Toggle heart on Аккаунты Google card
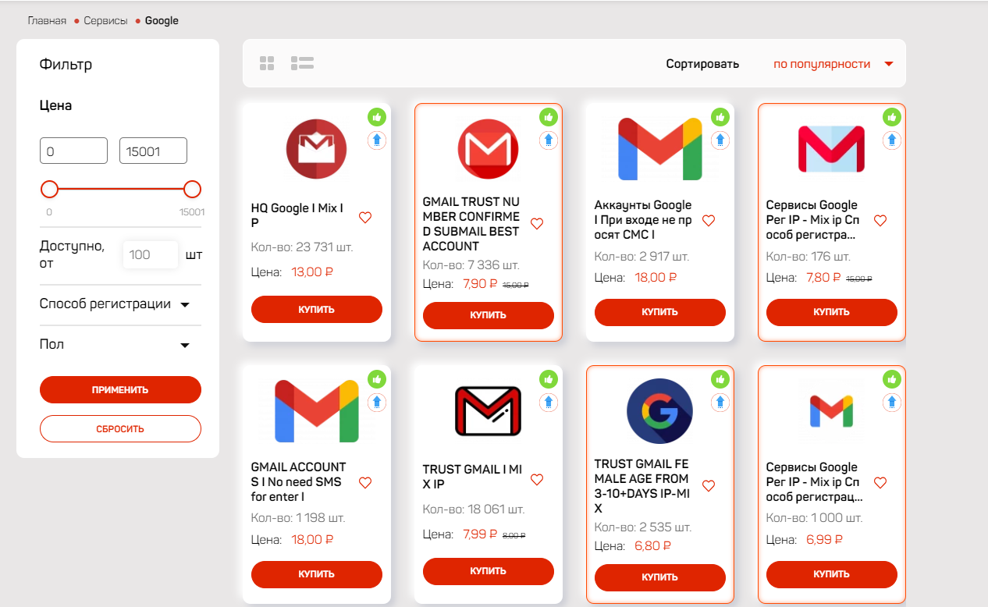This screenshot has height=607, width=988. pos(709,221)
